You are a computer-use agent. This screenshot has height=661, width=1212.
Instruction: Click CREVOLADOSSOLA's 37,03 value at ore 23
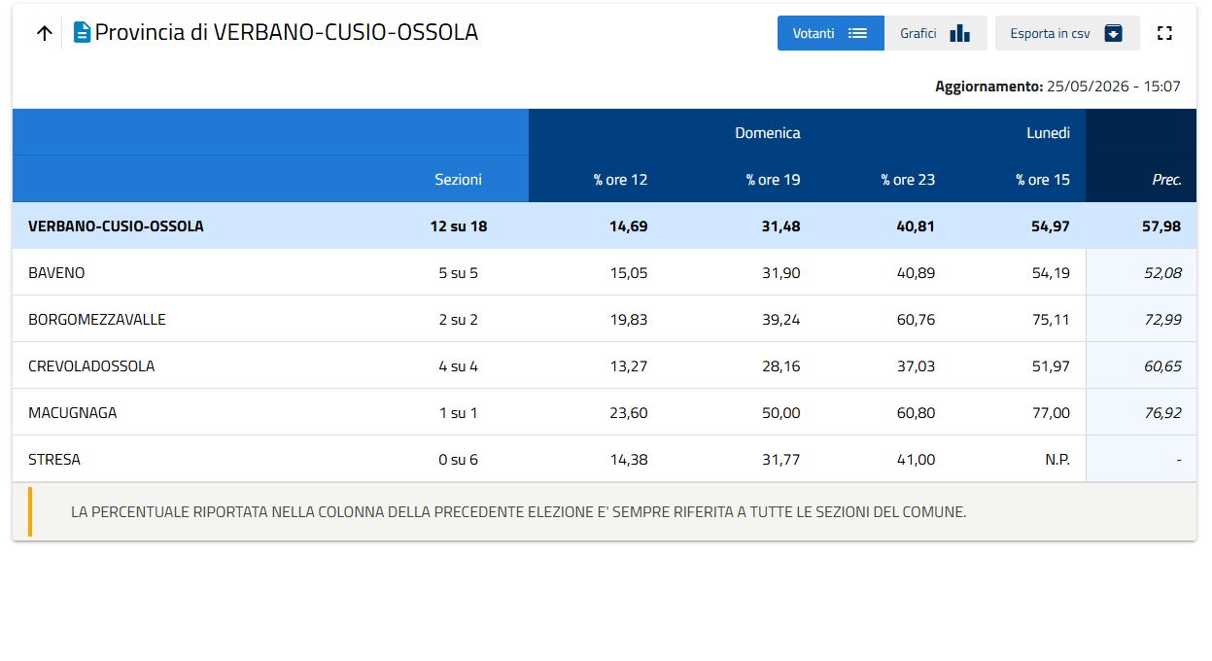coord(916,366)
